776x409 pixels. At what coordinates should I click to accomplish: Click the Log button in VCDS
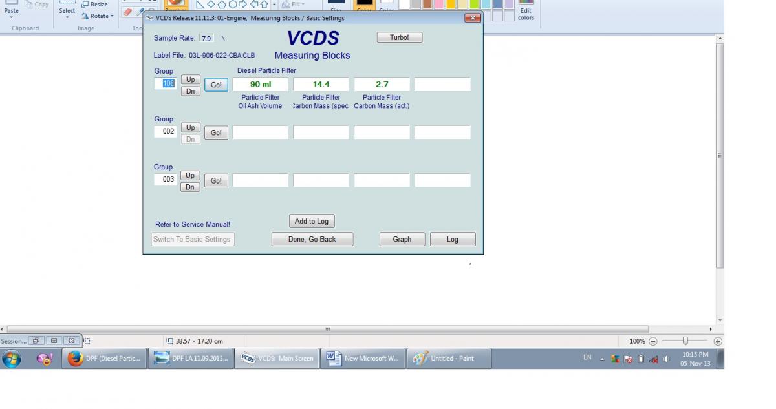(x=453, y=239)
